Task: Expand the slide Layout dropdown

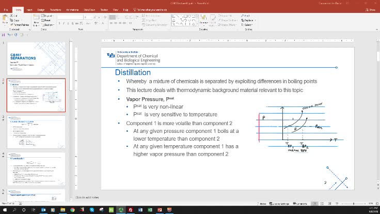Action: [x=49, y=16]
